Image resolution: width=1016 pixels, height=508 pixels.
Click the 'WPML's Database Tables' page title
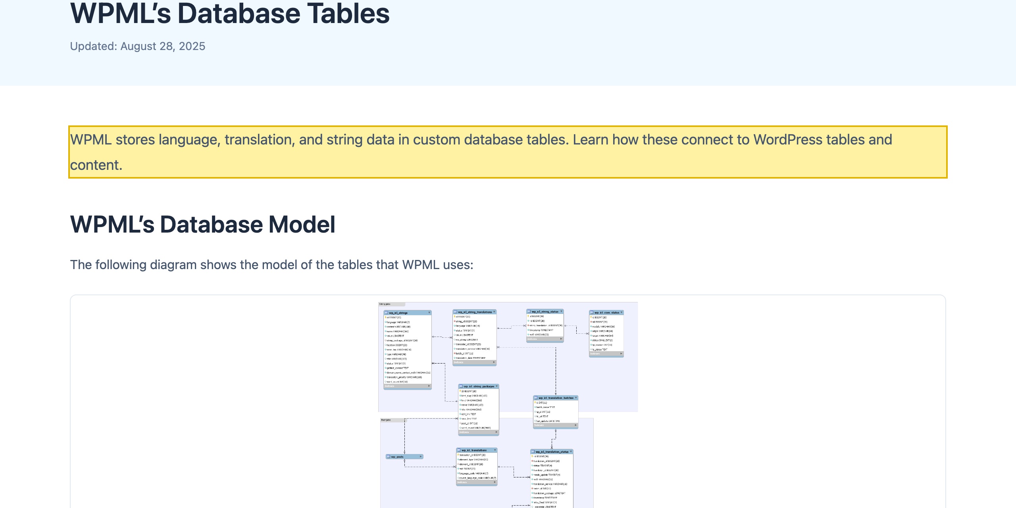click(x=230, y=13)
